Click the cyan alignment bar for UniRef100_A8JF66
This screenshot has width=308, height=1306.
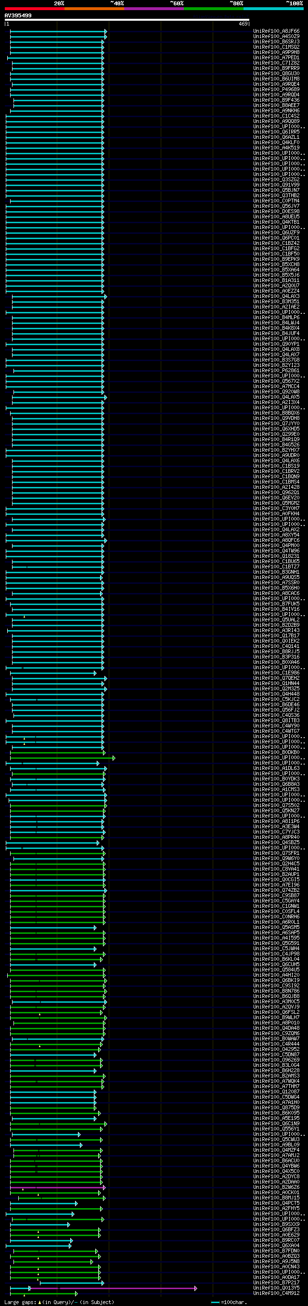58,31
